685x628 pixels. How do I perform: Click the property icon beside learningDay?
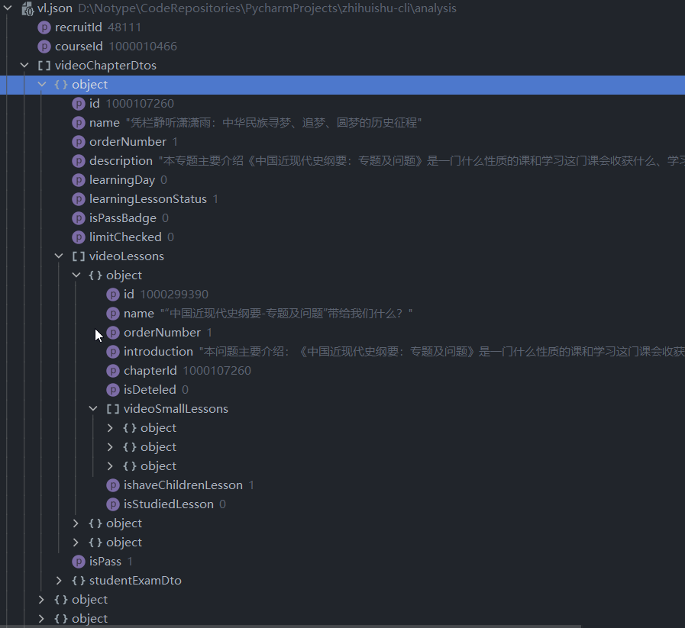coord(79,180)
